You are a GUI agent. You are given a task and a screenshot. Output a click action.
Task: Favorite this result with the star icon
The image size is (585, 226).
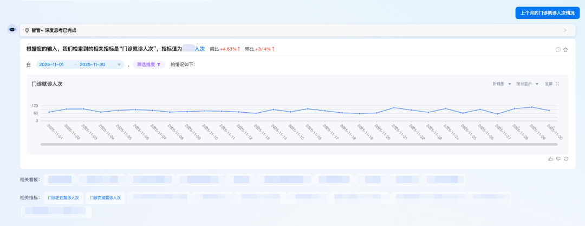click(x=565, y=49)
